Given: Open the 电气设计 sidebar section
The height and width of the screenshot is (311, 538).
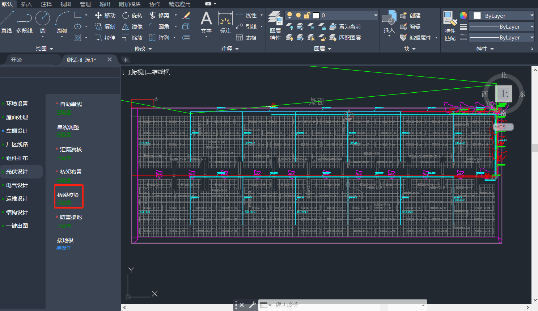Looking at the screenshot, I should pos(17,185).
